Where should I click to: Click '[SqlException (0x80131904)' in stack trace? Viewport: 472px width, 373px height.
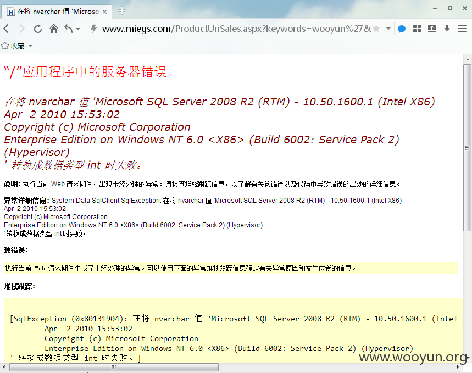tap(67, 319)
